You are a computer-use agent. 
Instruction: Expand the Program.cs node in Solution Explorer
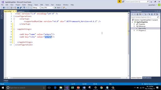click(x=134, y=30)
